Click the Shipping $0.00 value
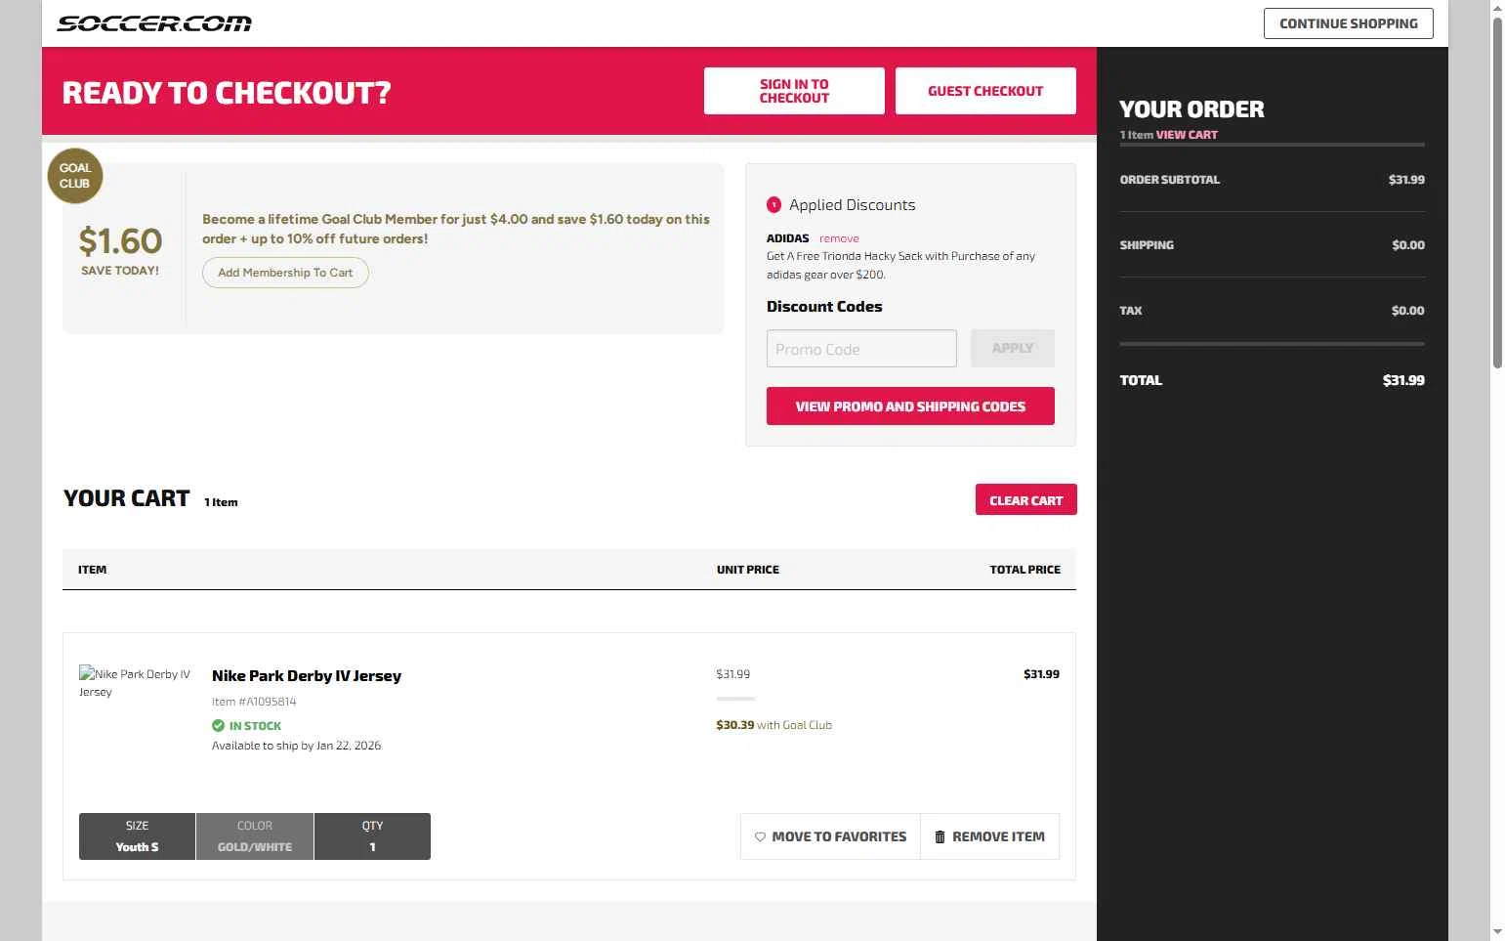This screenshot has height=941, width=1505. [x=1408, y=245]
